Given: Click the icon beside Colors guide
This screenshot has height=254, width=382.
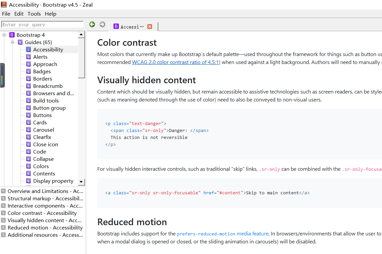Looking at the screenshot, I should pyautogui.click(x=29, y=166).
